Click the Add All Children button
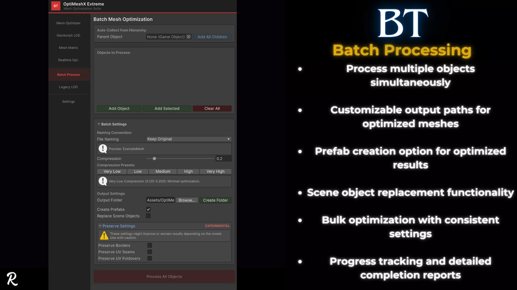 point(212,37)
